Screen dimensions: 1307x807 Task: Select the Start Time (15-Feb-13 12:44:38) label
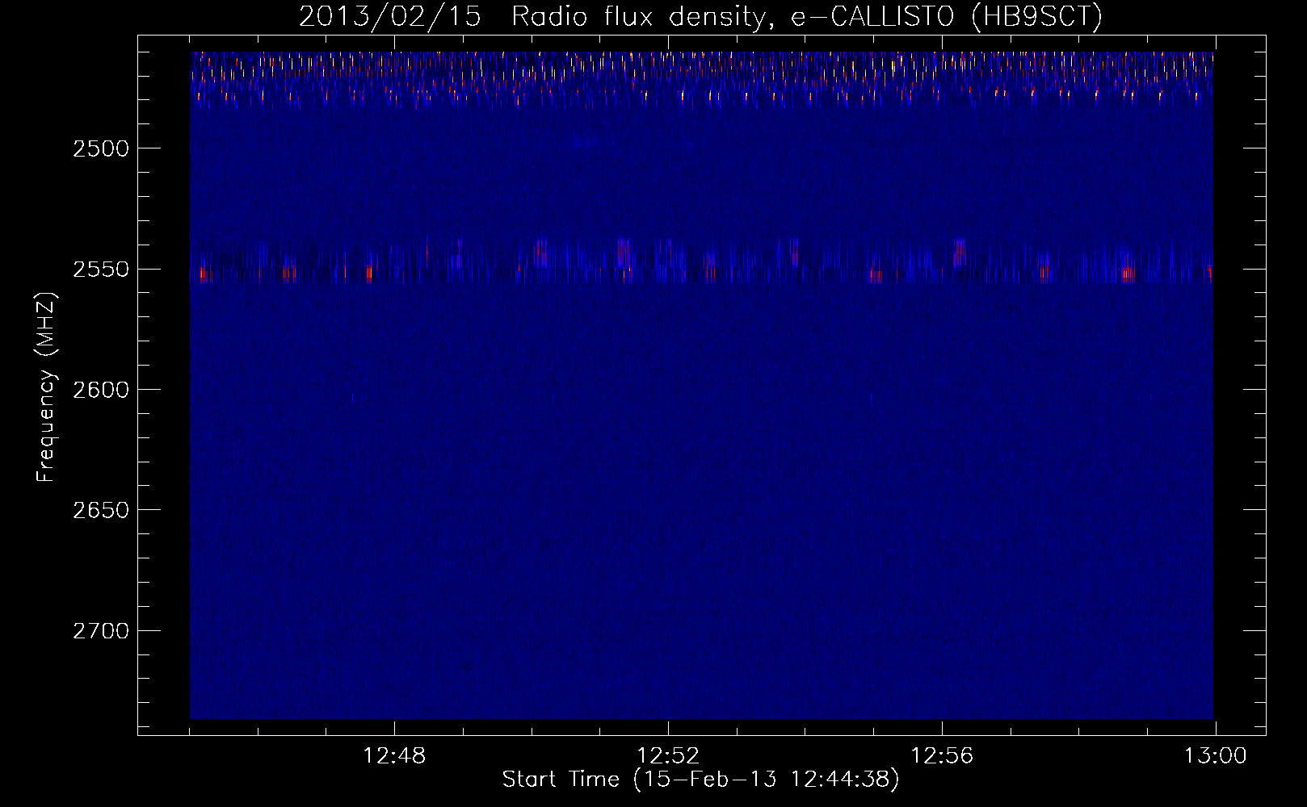pos(700,780)
